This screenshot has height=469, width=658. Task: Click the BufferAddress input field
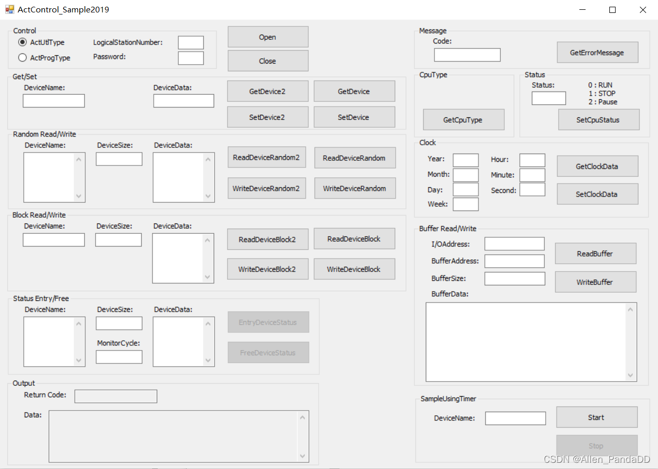(515, 261)
